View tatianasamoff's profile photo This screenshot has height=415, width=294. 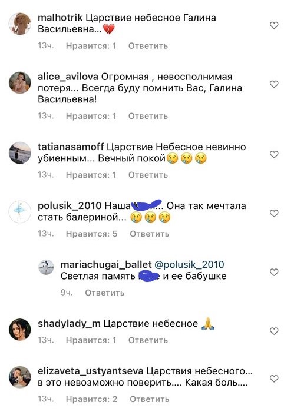pyautogui.click(x=20, y=153)
